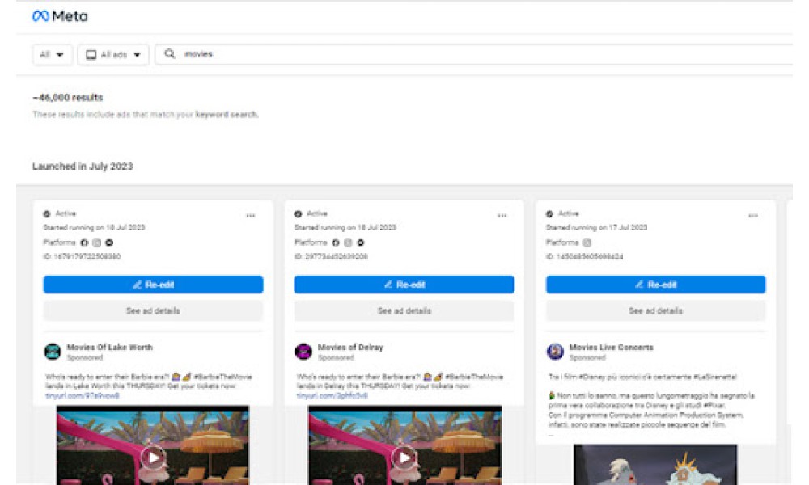This screenshot has width=809, height=485.
Task: Click Messenger platform icon on Lake Worth ad
Action: (x=109, y=242)
